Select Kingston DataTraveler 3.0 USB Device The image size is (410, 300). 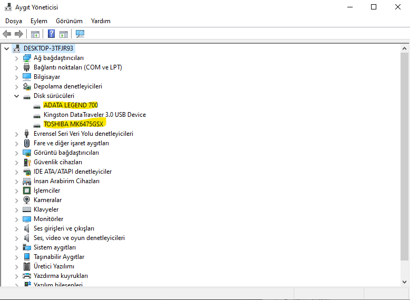(x=95, y=115)
